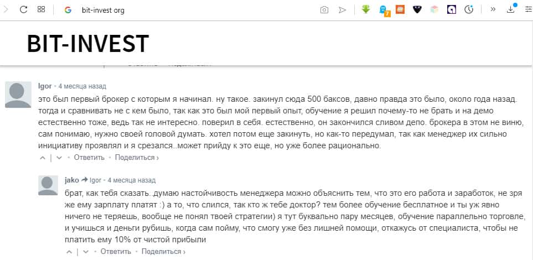Open jako's avatar thumbnail

pyautogui.click(x=48, y=185)
